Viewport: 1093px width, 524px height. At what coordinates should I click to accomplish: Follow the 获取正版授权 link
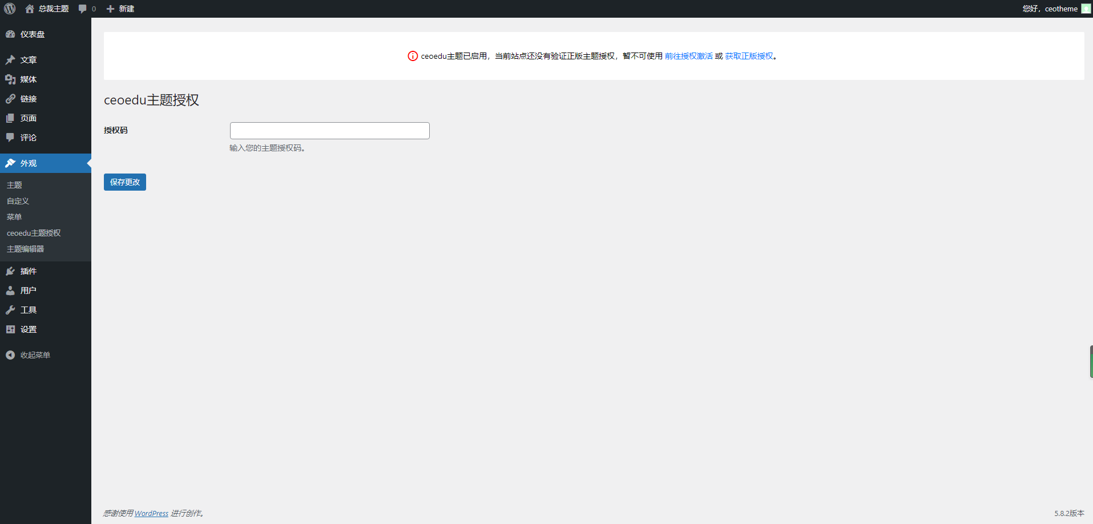pos(749,56)
